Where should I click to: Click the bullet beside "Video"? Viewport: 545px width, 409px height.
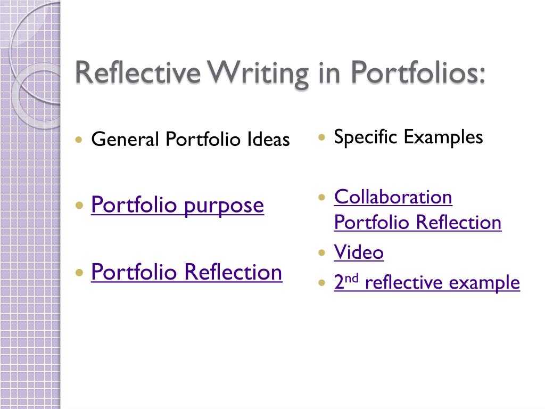tap(322, 252)
